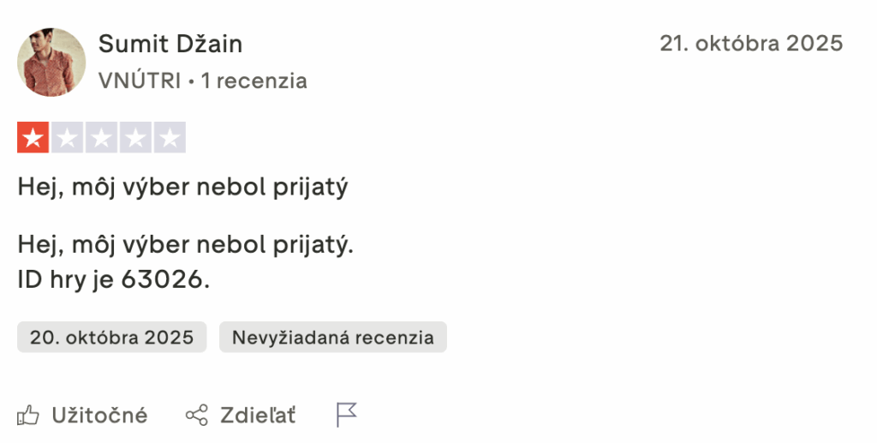Mark review as Užitočné
The image size is (877, 443).
coord(99,416)
